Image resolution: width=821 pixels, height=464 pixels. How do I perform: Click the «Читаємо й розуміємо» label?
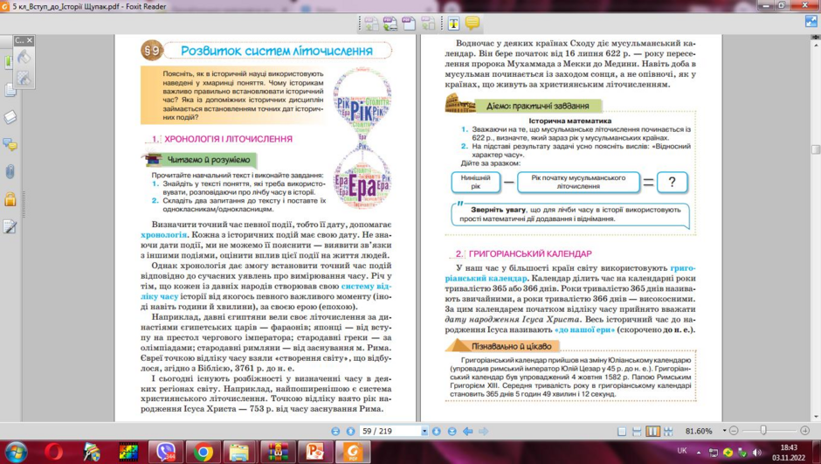point(209,160)
